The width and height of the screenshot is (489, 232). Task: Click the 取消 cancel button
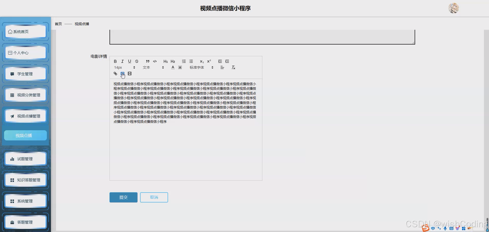point(154,197)
